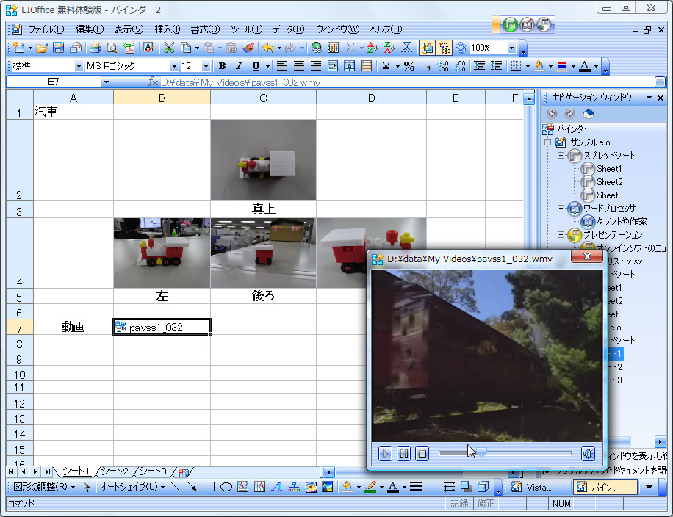Click the Italic button
The height and width of the screenshot is (517, 673).
(239, 66)
